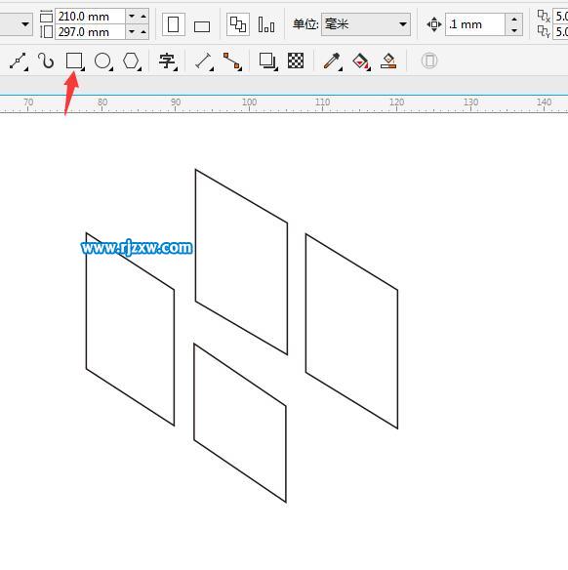Select the Polygon tool
The height and width of the screenshot is (570, 568).
coord(131,61)
